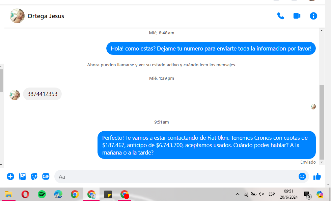Open notification center with 5 notifications
Screen dimensions: 331x201
point(307,195)
